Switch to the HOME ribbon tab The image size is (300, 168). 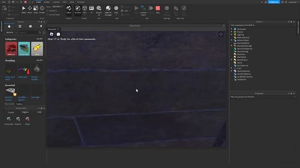click(38, 2)
